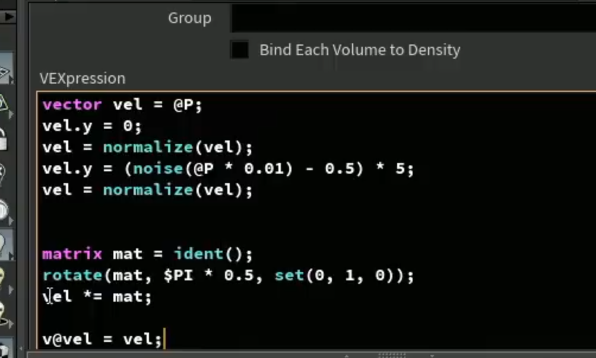Click the padlock icon in the display toolbar
This screenshot has height=358, width=596.
(4, 139)
